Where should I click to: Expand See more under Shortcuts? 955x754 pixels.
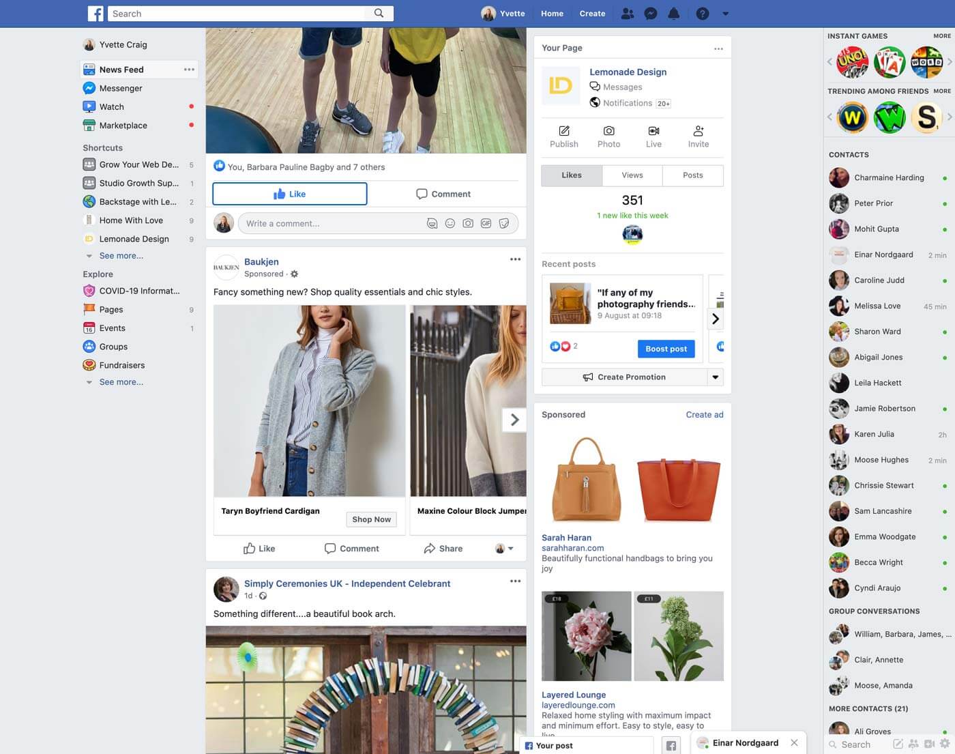pyautogui.click(x=121, y=256)
